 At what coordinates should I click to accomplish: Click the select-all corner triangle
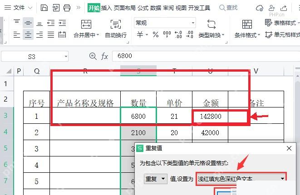click(9, 71)
